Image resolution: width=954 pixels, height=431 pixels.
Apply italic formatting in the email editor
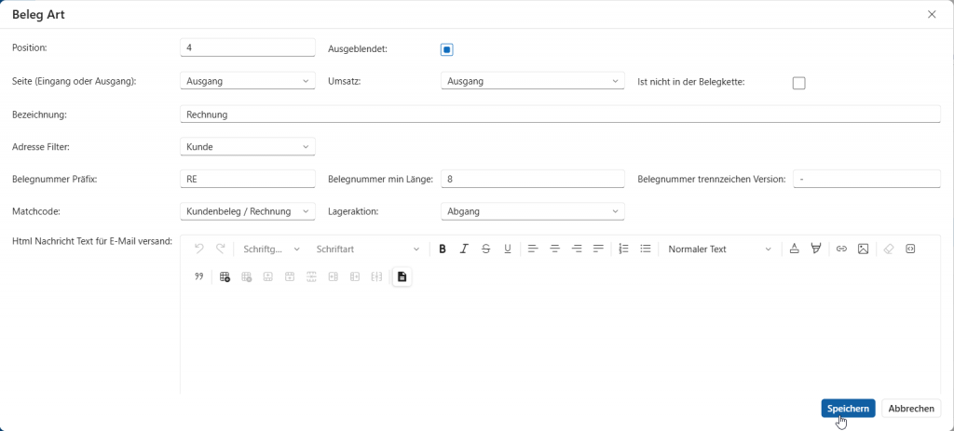[x=464, y=249]
